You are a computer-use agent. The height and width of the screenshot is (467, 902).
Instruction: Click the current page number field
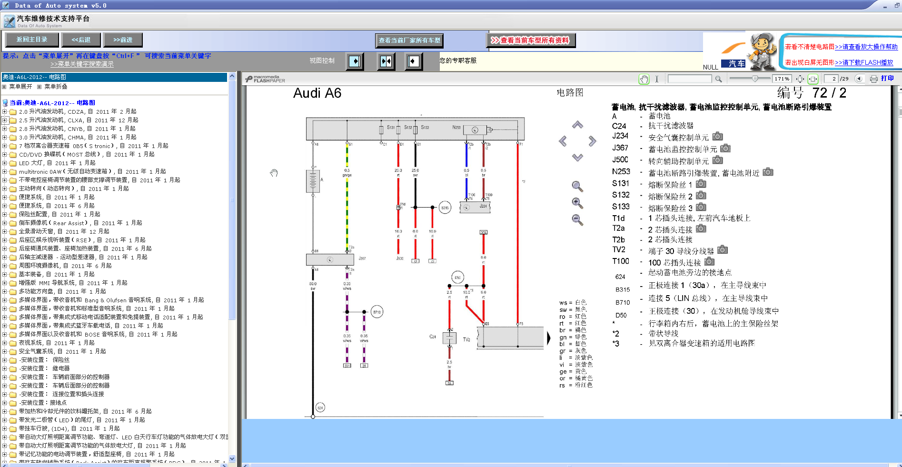(831, 79)
